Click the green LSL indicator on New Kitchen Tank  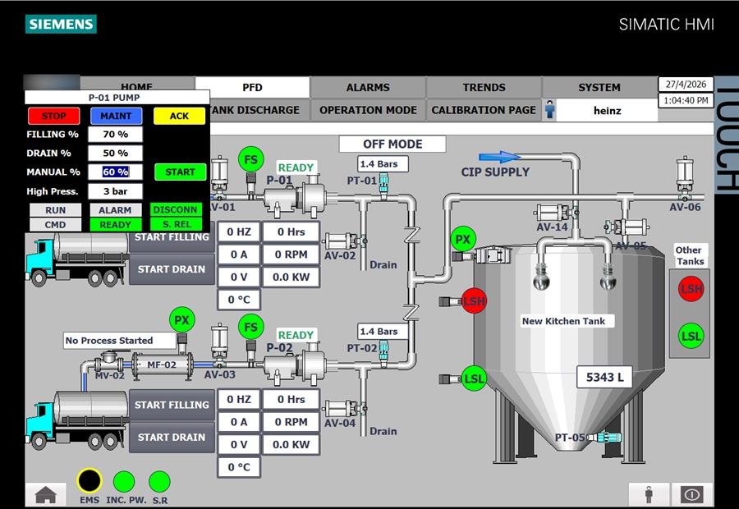(x=474, y=379)
